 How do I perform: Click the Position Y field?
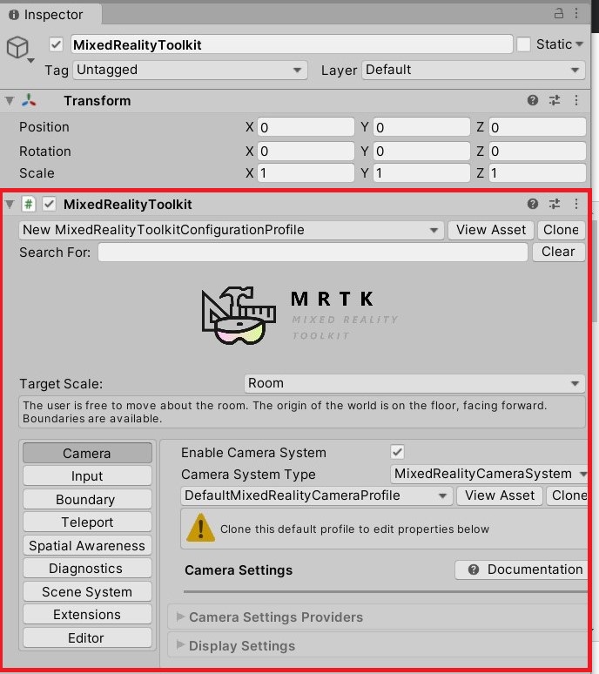(421, 127)
